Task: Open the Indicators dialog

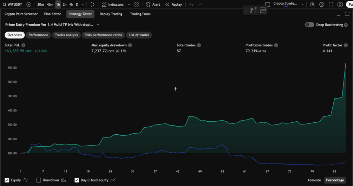Action: coord(112,5)
